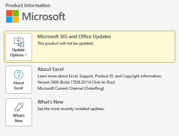The image size is (179, 136).
Task: Click the gray Microsoft wordmark text
Action: pyautogui.click(x=44, y=17)
